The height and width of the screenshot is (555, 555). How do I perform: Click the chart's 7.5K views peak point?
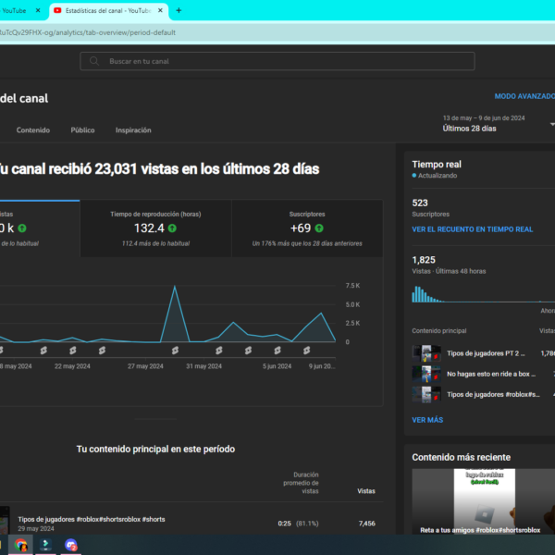(175, 287)
